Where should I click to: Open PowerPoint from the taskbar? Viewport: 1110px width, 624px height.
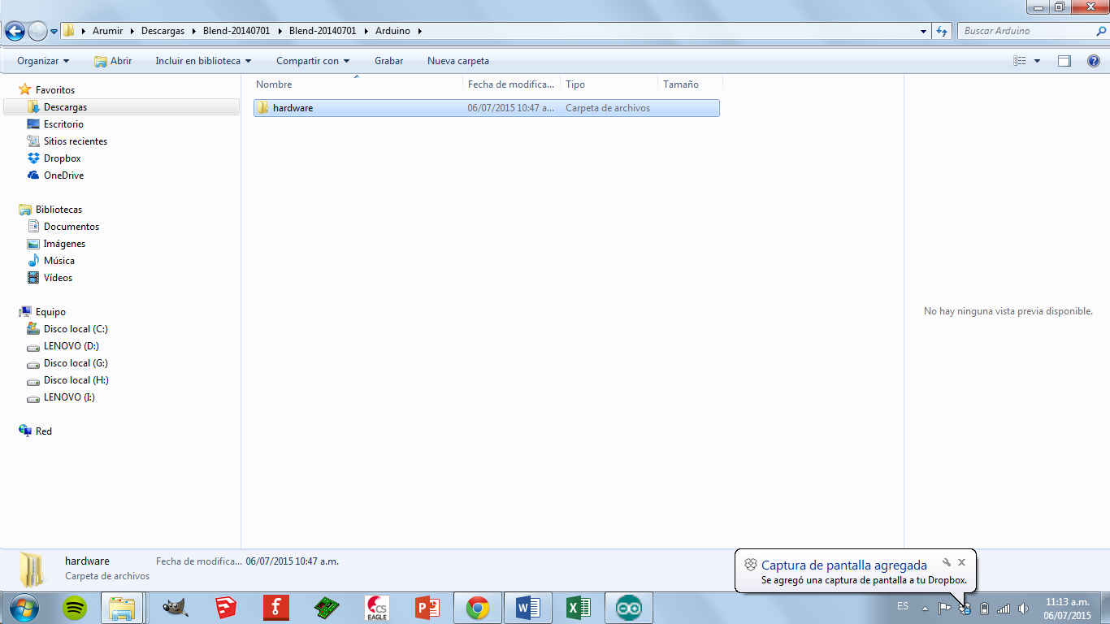point(427,607)
